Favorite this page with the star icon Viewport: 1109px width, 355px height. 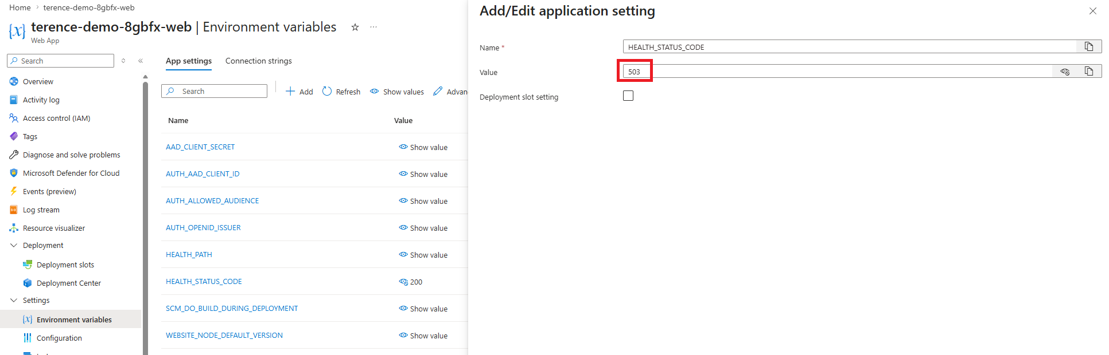click(x=355, y=27)
